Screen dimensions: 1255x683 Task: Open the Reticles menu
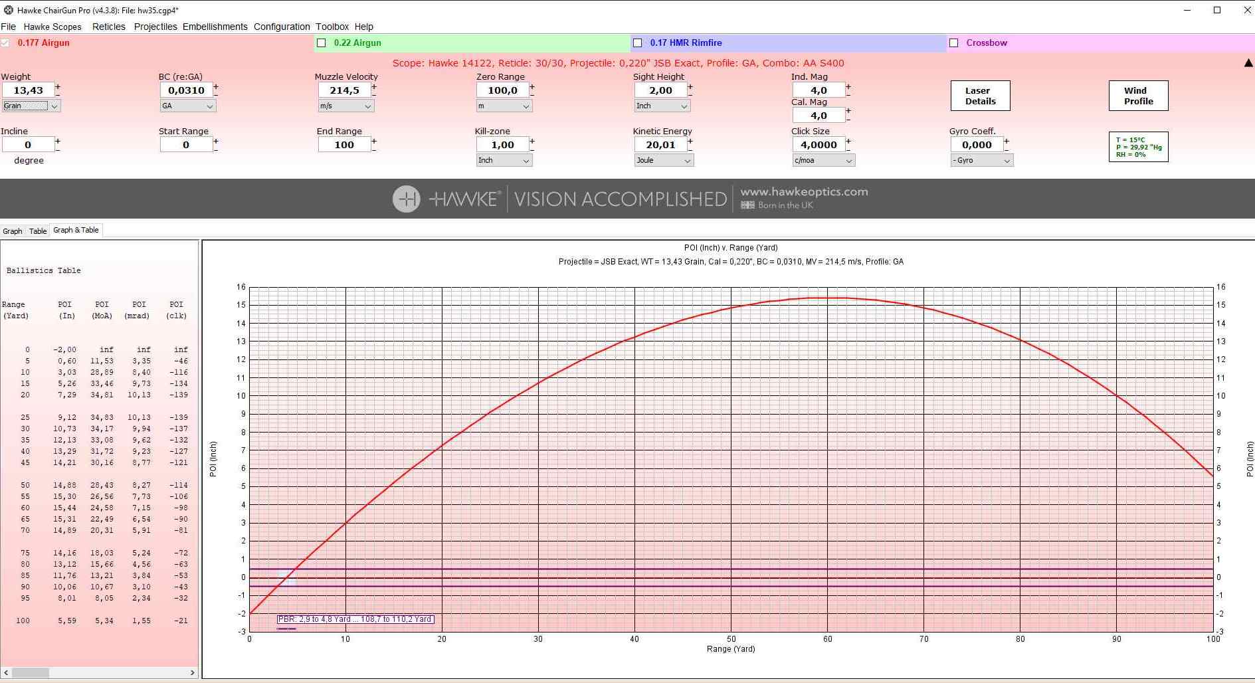coord(108,27)
